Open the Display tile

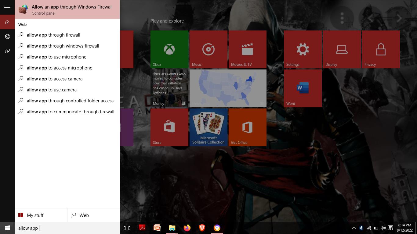pyautogui.click(x=342, y=49)
